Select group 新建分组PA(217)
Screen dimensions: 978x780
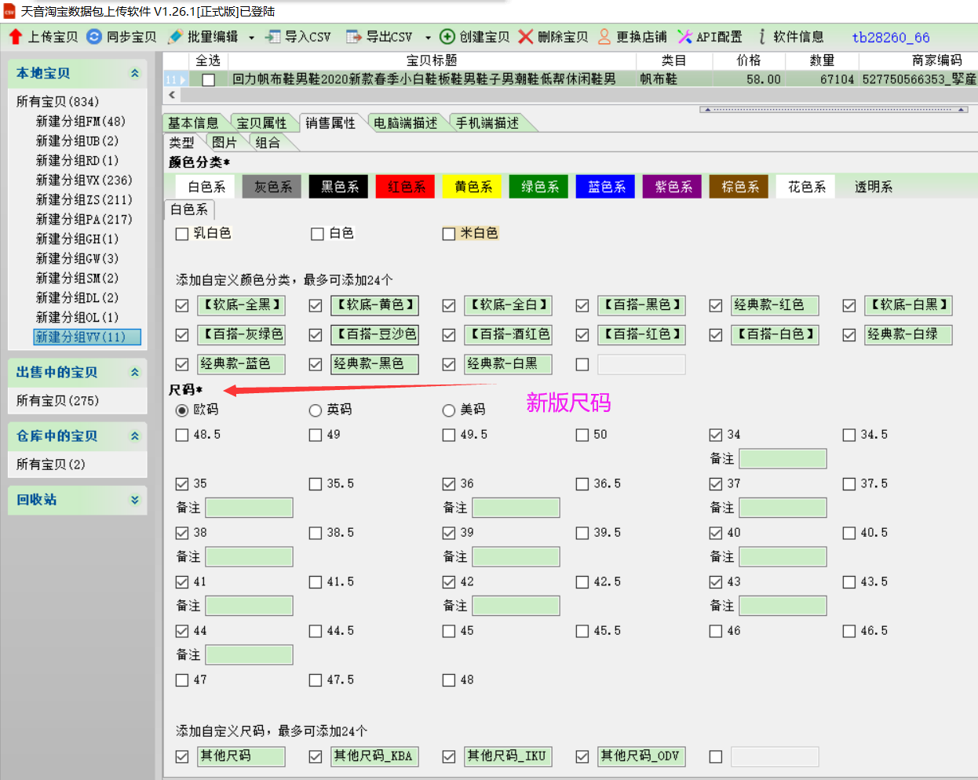pos(83,220)
